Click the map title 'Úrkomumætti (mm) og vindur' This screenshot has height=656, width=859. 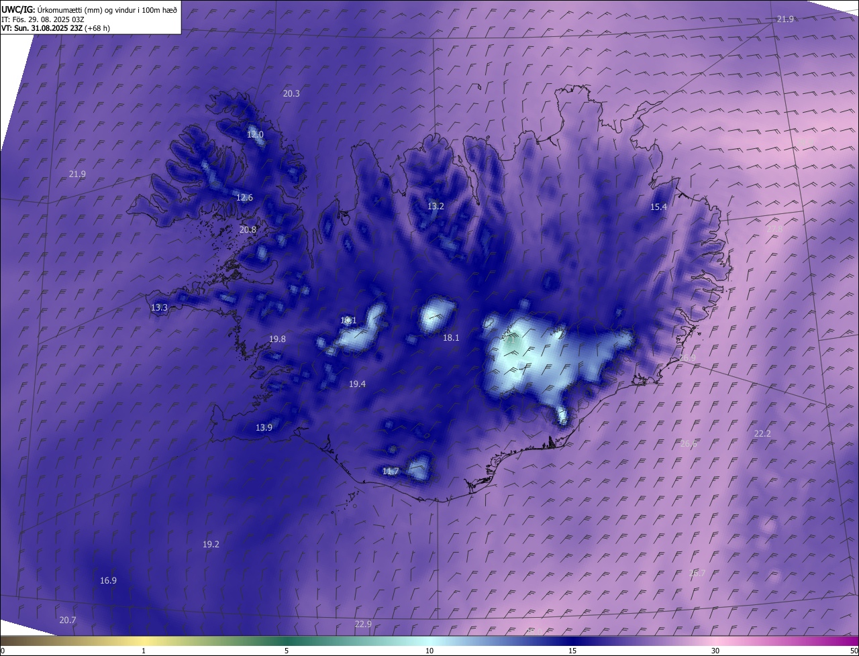point(87,9)
